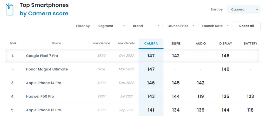Click rank number 5.
266x116 pixels.
click(13, 110)
